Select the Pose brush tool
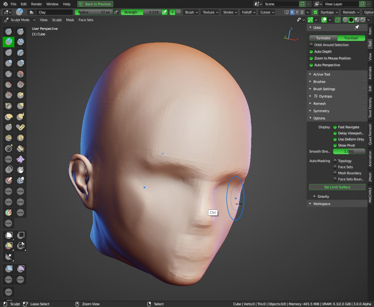The image size is (374, 307). pyautogui.click(x=20, y=127)
